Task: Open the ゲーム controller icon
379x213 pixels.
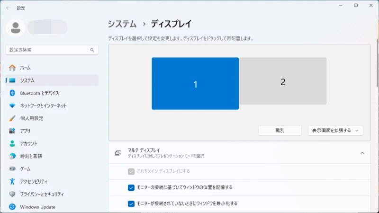Action: [12, 169]
